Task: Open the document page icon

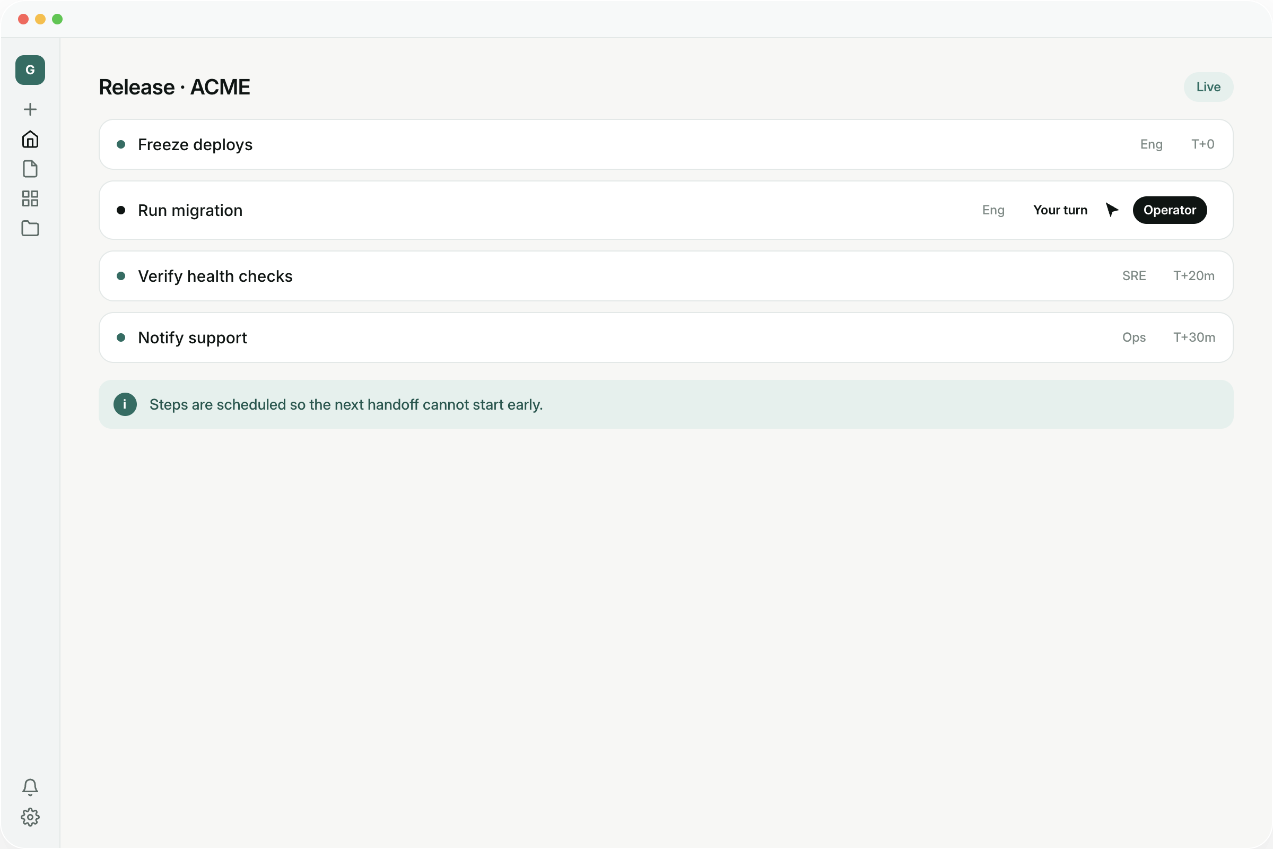Action: (30, 169)
